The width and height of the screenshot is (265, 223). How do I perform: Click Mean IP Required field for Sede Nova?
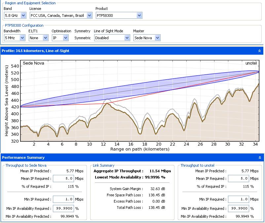(63, 179)
